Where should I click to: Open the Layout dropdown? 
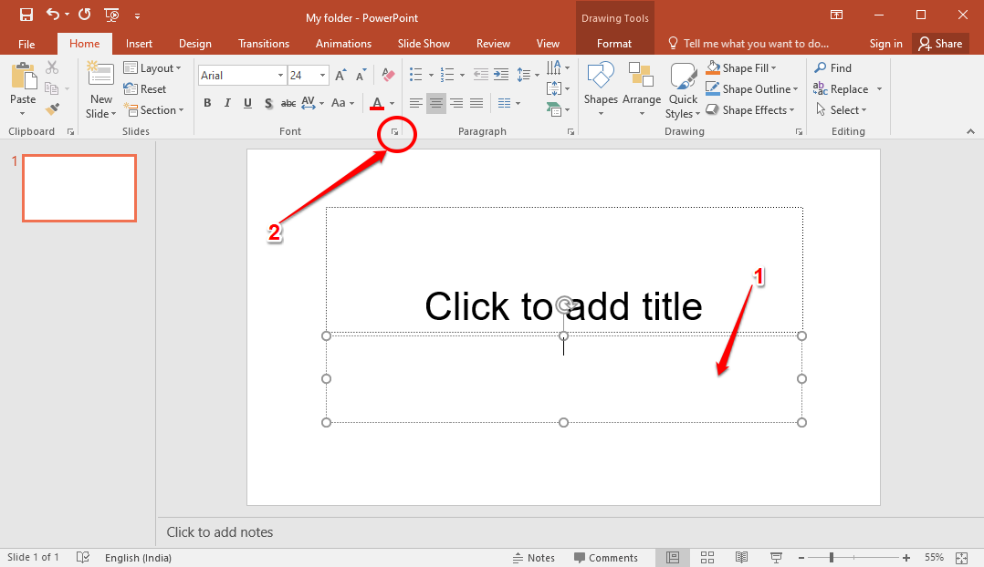[152, 67]
